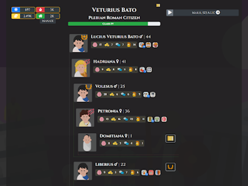
Task: Click the small yellow square near the title
Action: pos(158,5)
